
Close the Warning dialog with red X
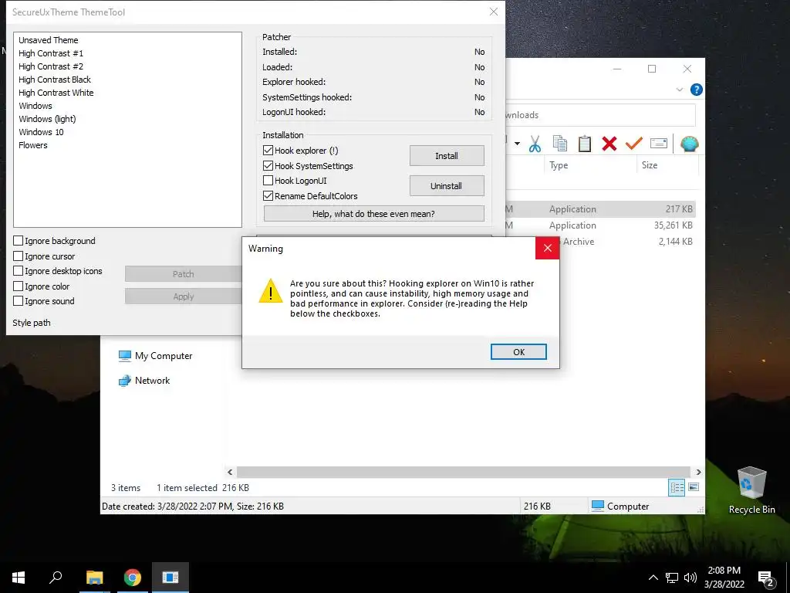coord(548,248)
